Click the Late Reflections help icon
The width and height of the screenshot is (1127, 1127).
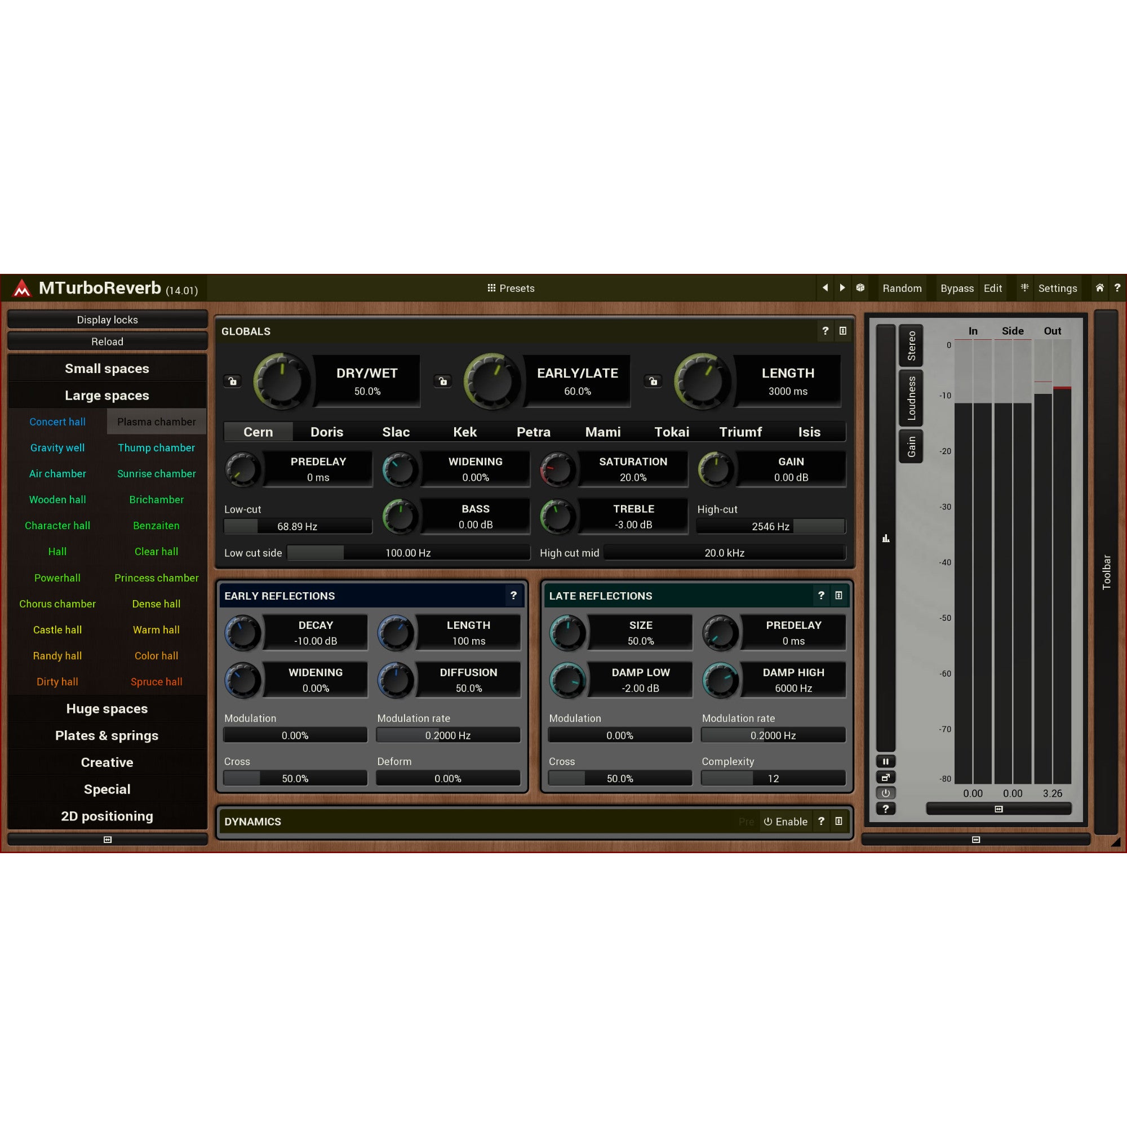click(x=822, y=596)
